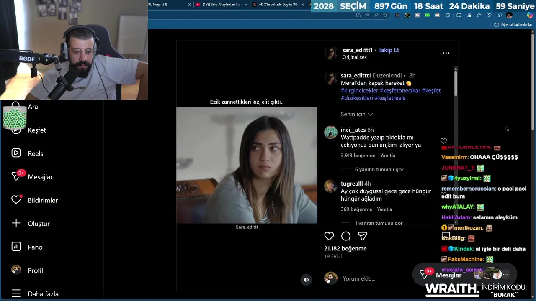Click the 369 beğenme comment likes
Image resolution: width=536 pixels, height=301 pixels.
(356, 209)
